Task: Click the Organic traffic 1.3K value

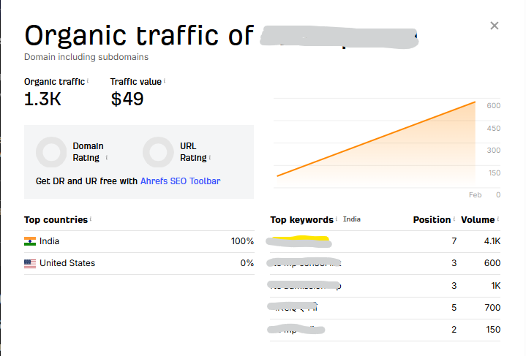Action: pos(42,100)
